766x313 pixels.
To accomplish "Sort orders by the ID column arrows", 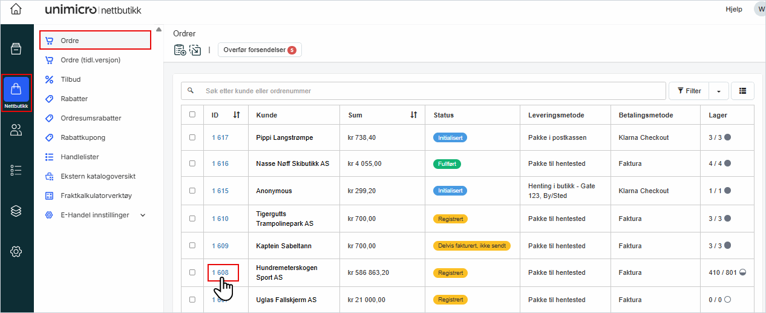I will [237, 115].
